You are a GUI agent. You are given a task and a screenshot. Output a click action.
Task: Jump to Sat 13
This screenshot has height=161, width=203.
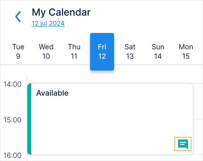130,51
